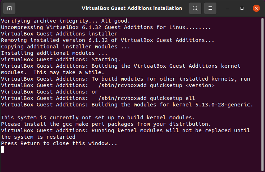Image resolution: width=265 pixels, height=172 pixels.
Task: Click the line 'Uncompressing VirtualBox 6.1.32 Guest Additions'
Action: pyautogui.click(x=106, y=27)
